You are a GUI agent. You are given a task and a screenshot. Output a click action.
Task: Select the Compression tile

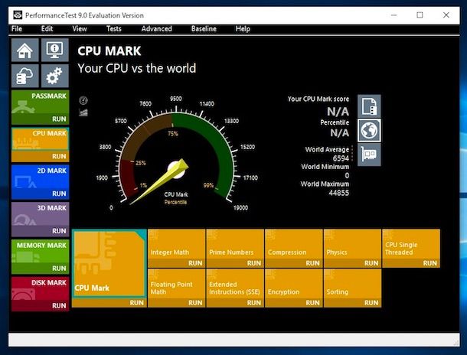(294, 244)
